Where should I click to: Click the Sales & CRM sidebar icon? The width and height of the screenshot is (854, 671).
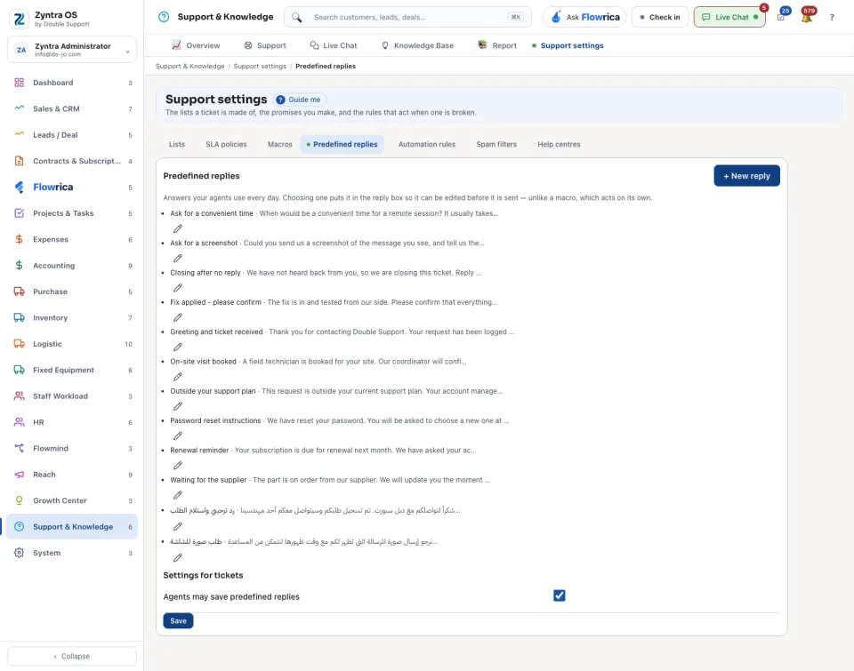coord(19,108)
